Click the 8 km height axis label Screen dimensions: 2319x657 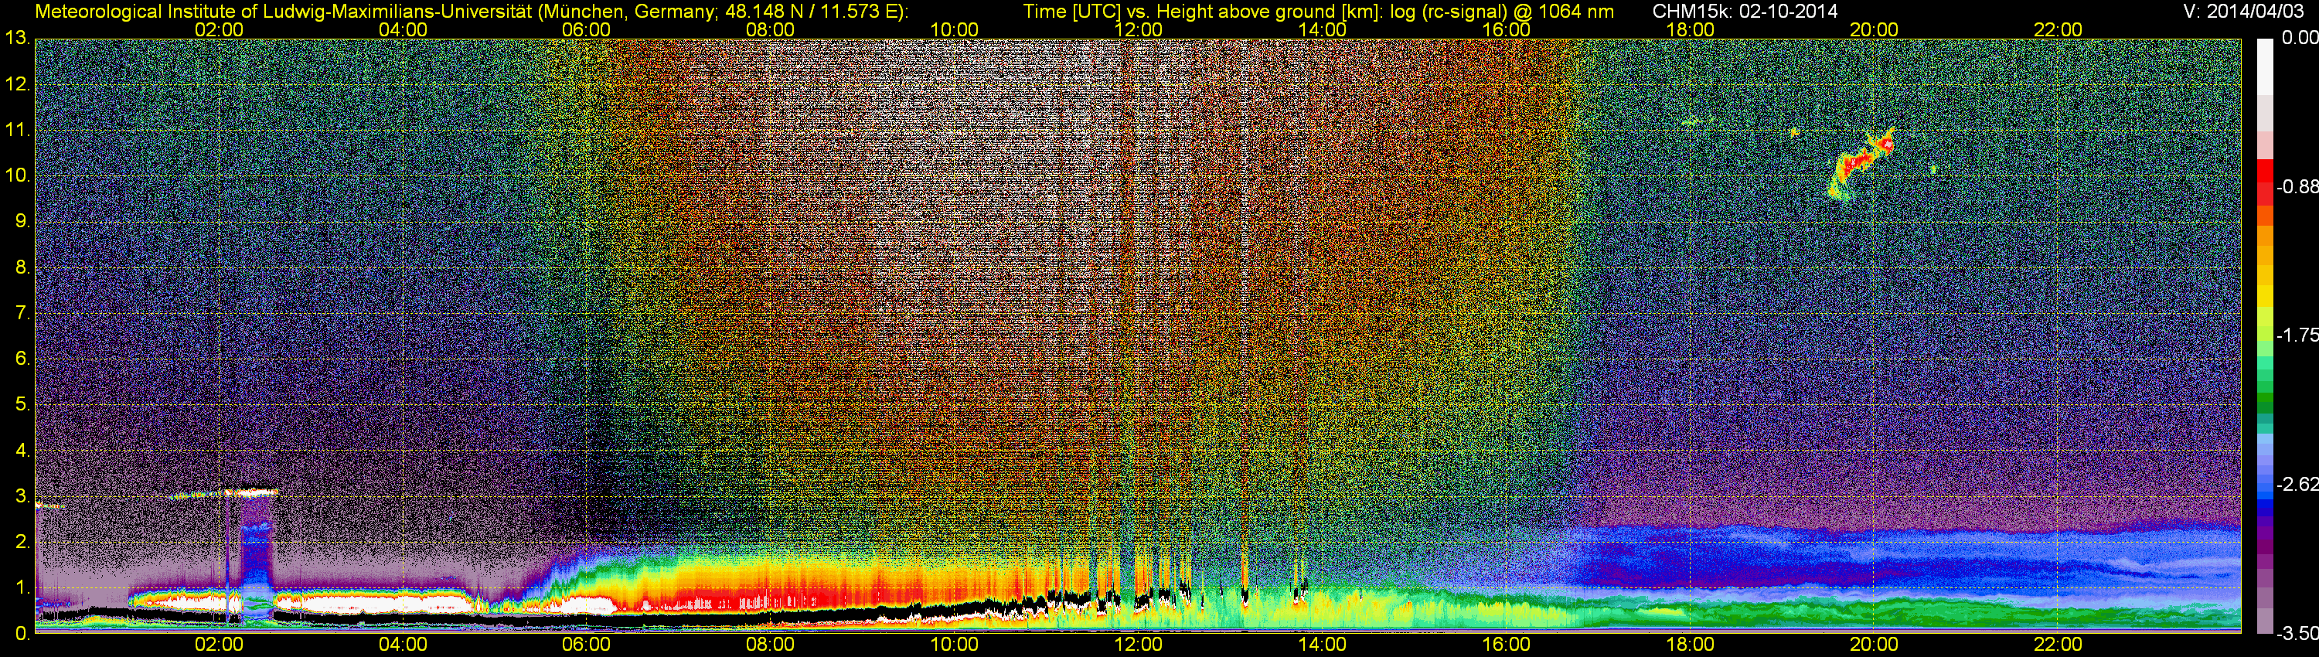(x=22, y=267)
